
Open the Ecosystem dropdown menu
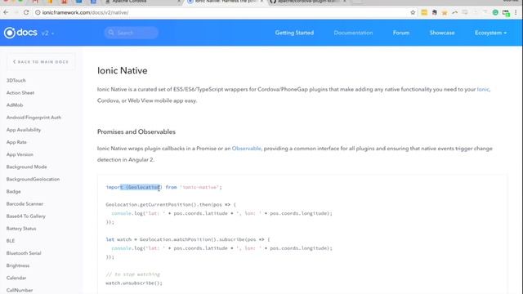click(x=490, y=33)
